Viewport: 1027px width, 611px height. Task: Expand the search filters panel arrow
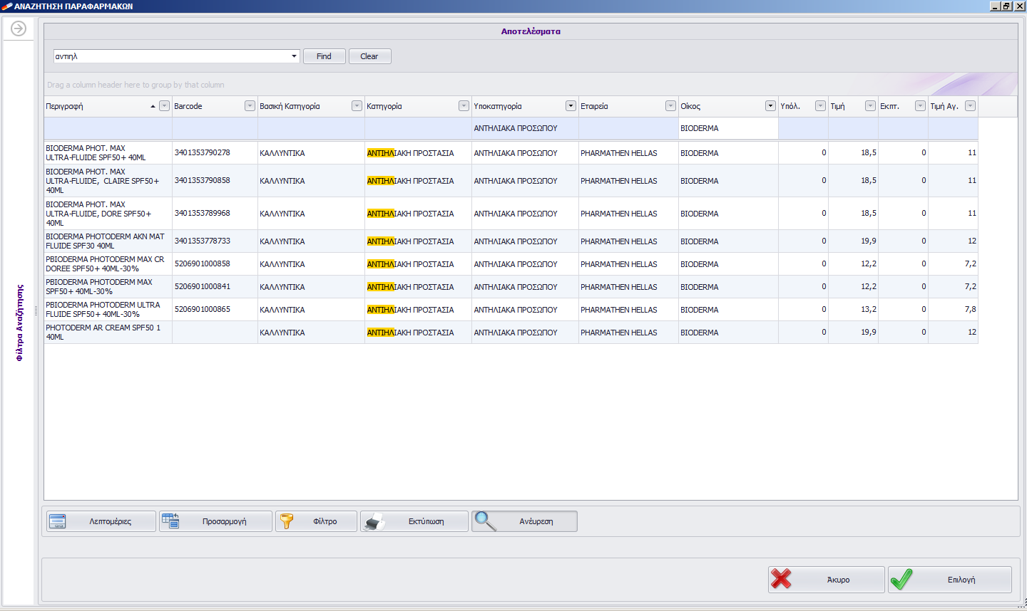point(19,28)
